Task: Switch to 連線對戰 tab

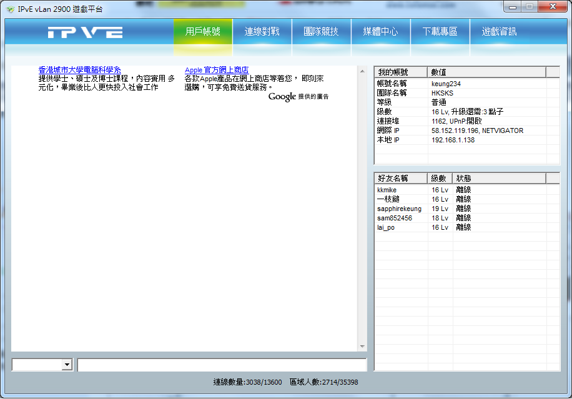Action: coord(262,32)
